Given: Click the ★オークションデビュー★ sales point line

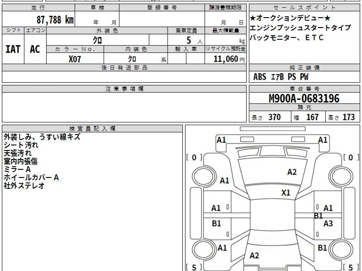Looking at the screenshot, I should 290,18.
